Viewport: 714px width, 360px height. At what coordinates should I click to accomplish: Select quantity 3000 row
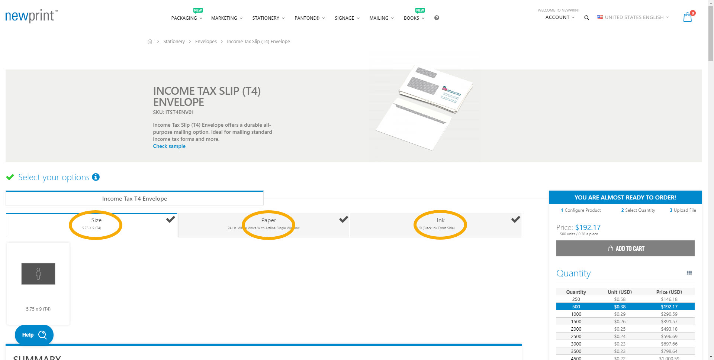pos(625,344)
